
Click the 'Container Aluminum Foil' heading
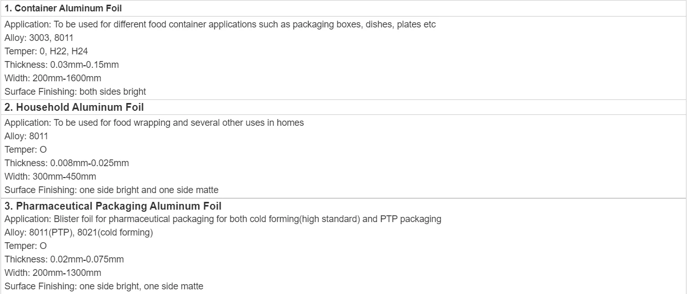(63, 8)
